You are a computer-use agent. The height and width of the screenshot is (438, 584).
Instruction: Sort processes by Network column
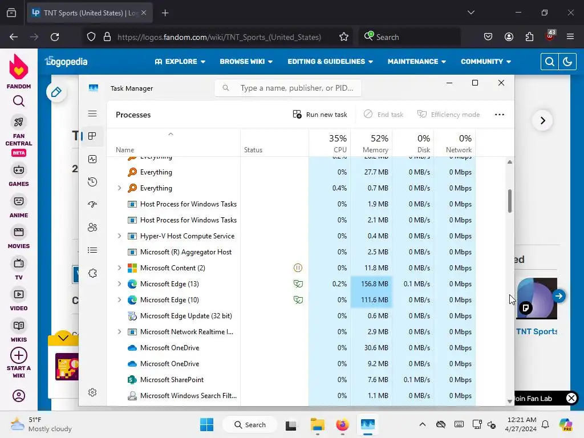(455, 143)
